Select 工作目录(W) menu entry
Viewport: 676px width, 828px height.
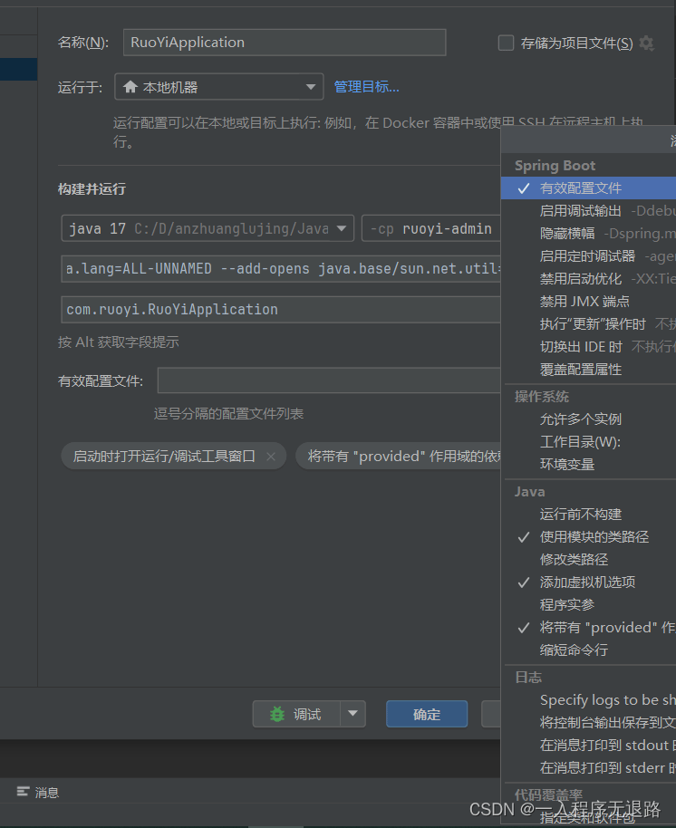click(588, 442)
